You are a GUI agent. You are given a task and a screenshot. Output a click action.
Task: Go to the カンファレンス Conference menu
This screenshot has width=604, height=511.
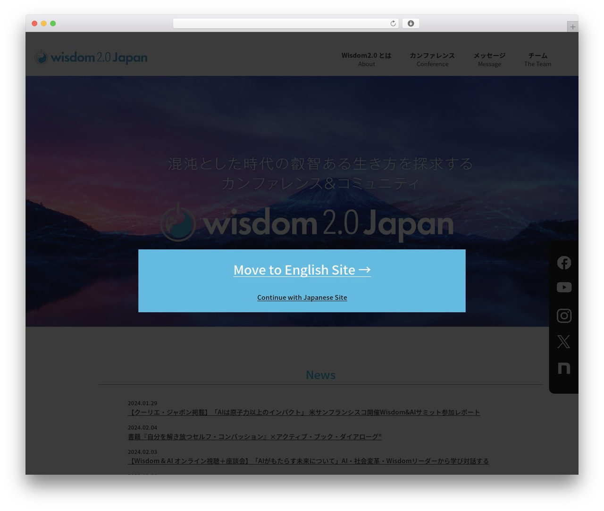(432, 59)
